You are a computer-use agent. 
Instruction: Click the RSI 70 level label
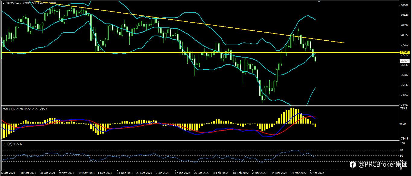pyautogui.click(x=402, y=150)
